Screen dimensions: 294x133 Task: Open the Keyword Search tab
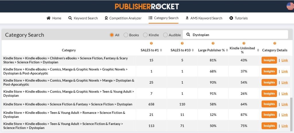coord(83,18)
